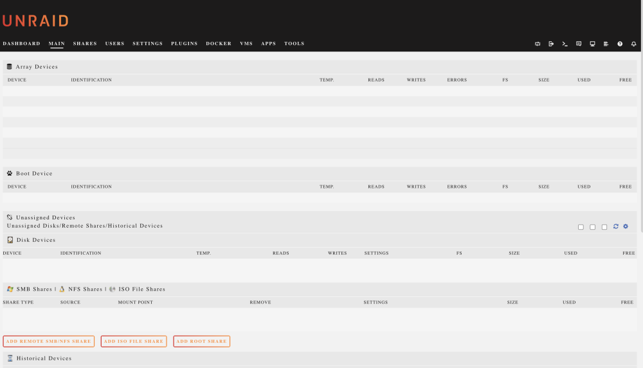
Task: Click Disk Devices SETTINGS column header
Action: 376,253
